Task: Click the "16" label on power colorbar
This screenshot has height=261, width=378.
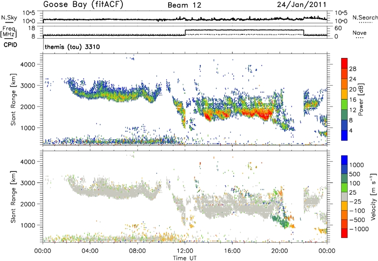Action: (352, 100)
